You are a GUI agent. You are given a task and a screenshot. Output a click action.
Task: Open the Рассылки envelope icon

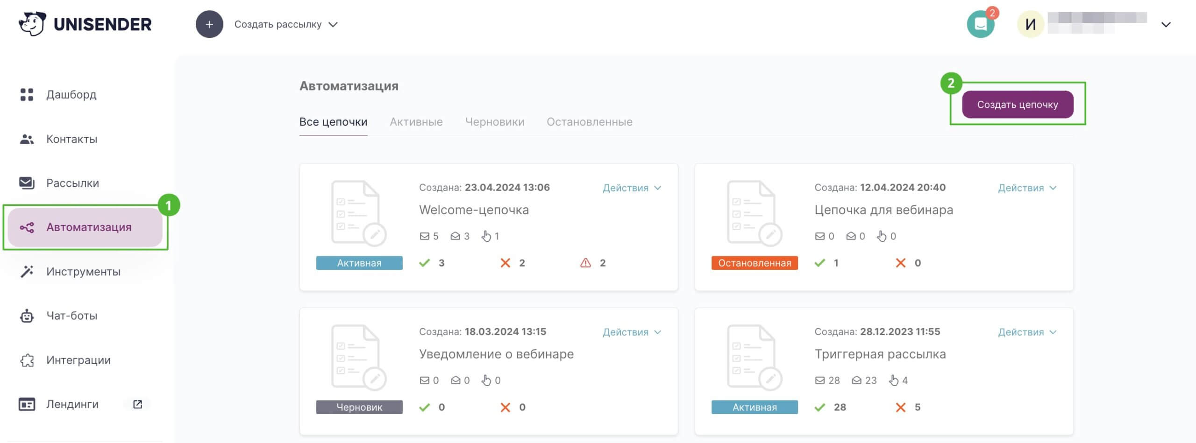coord(27,183)
